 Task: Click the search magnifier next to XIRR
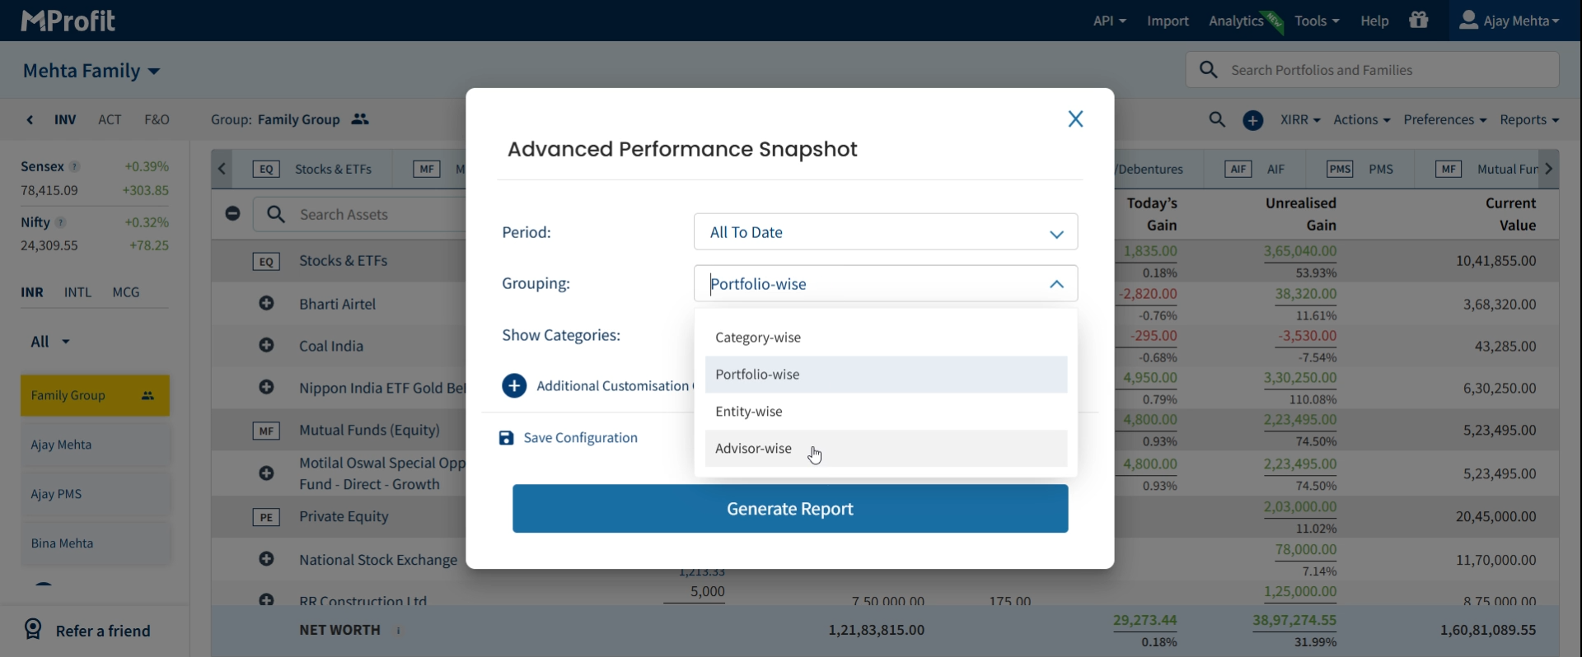point(1217,120)
